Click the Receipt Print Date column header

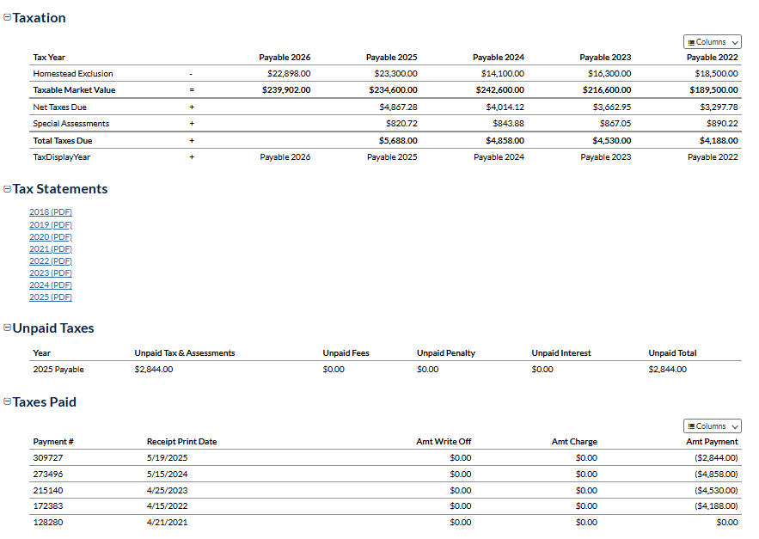[x=181, y=442]
